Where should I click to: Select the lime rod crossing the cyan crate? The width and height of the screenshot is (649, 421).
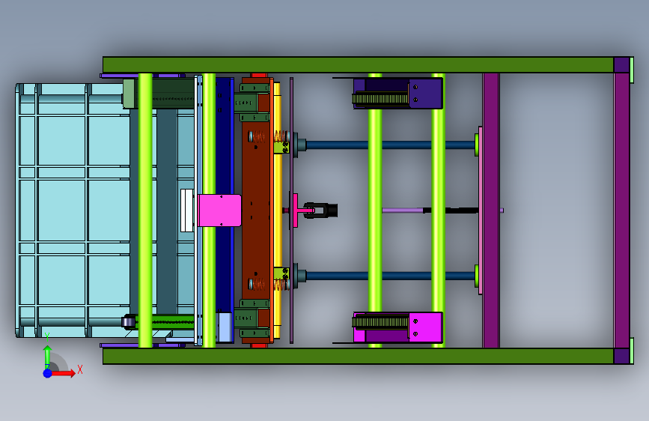[x=145, y=210]
